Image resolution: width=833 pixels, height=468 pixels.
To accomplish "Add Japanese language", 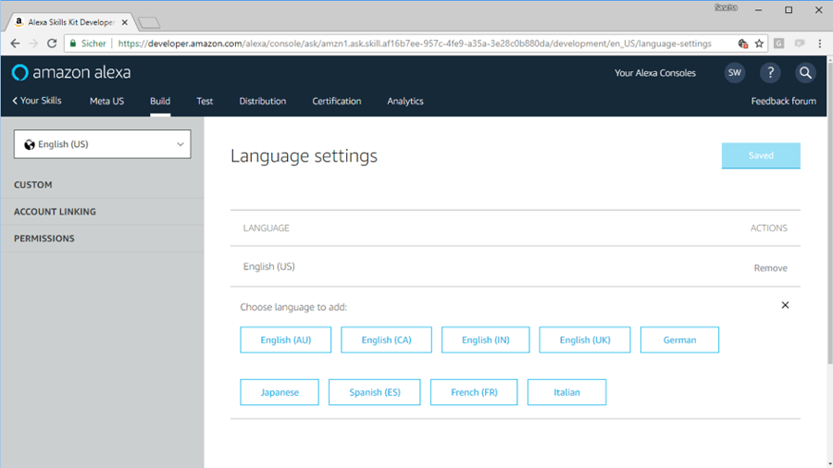I will coord(280,392).
